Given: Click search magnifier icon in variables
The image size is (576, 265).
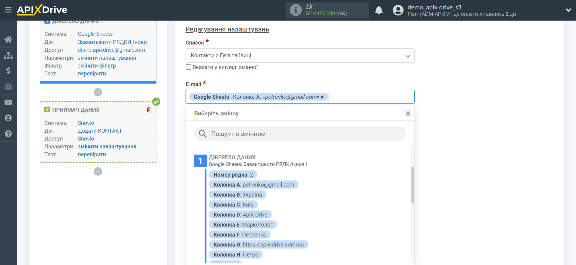Looking at the screenshot, I should coord(203,134).
